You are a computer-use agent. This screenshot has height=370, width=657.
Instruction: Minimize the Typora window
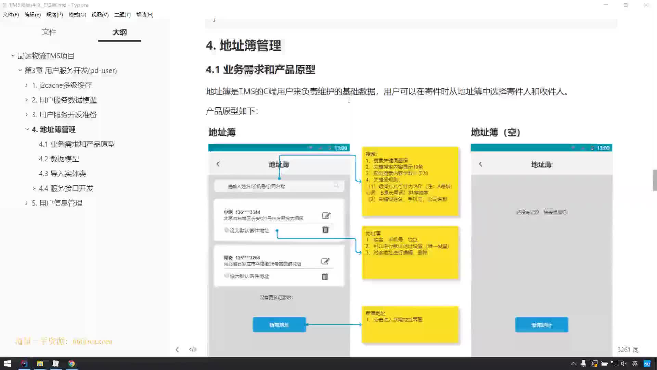[x=606, y=5]
